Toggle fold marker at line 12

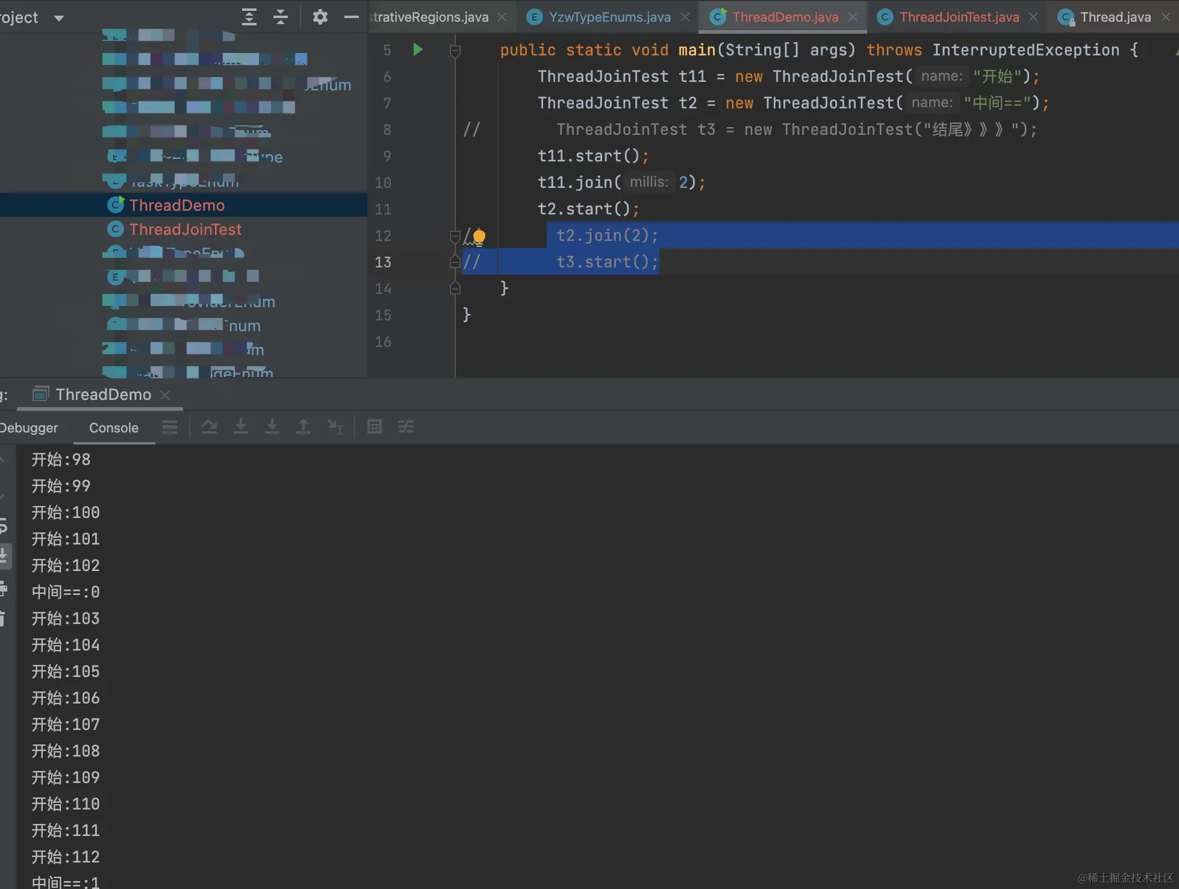[x=455, y=236]
